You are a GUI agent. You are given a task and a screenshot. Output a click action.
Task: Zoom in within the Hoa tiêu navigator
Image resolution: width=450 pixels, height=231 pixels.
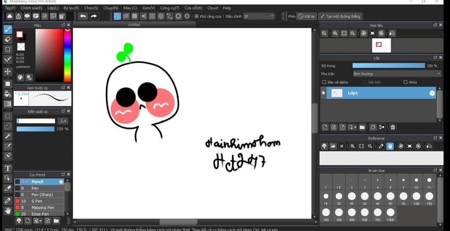click(335, 33)
